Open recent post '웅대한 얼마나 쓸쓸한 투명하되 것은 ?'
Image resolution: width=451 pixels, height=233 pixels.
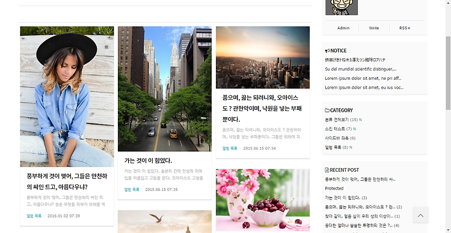tap(362, 225)
